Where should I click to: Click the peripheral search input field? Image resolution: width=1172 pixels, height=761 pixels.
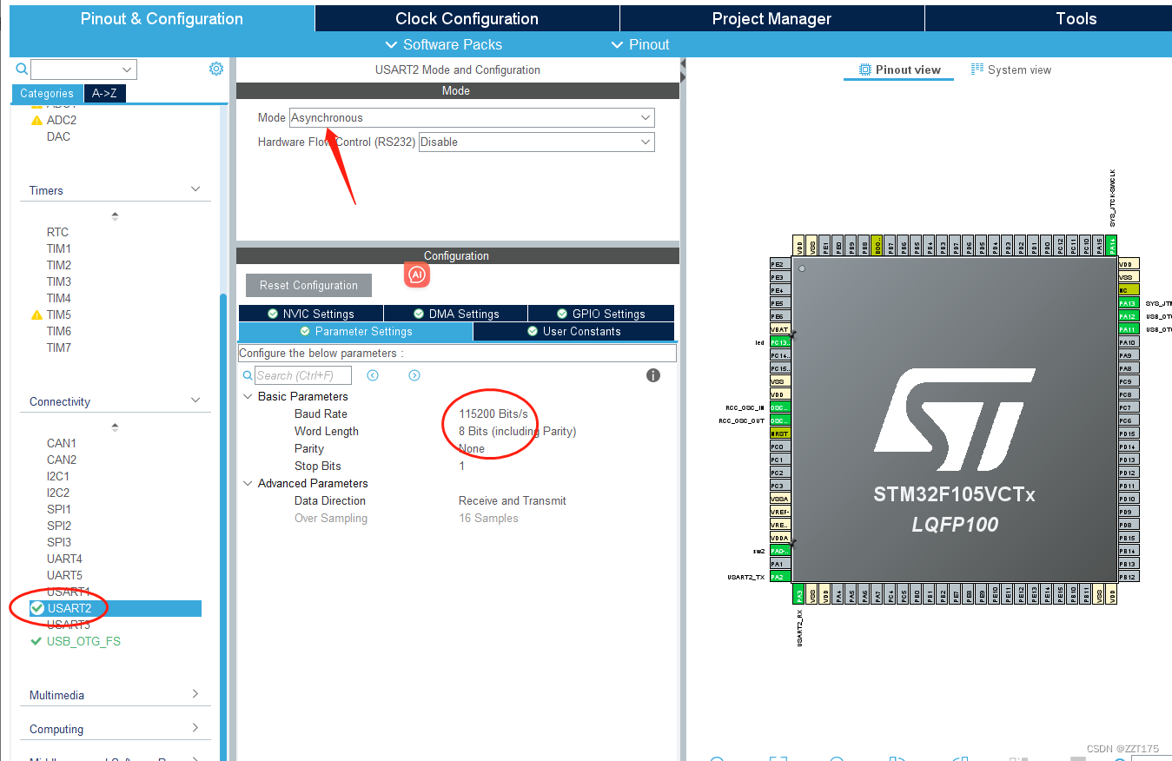coord(83,69)
